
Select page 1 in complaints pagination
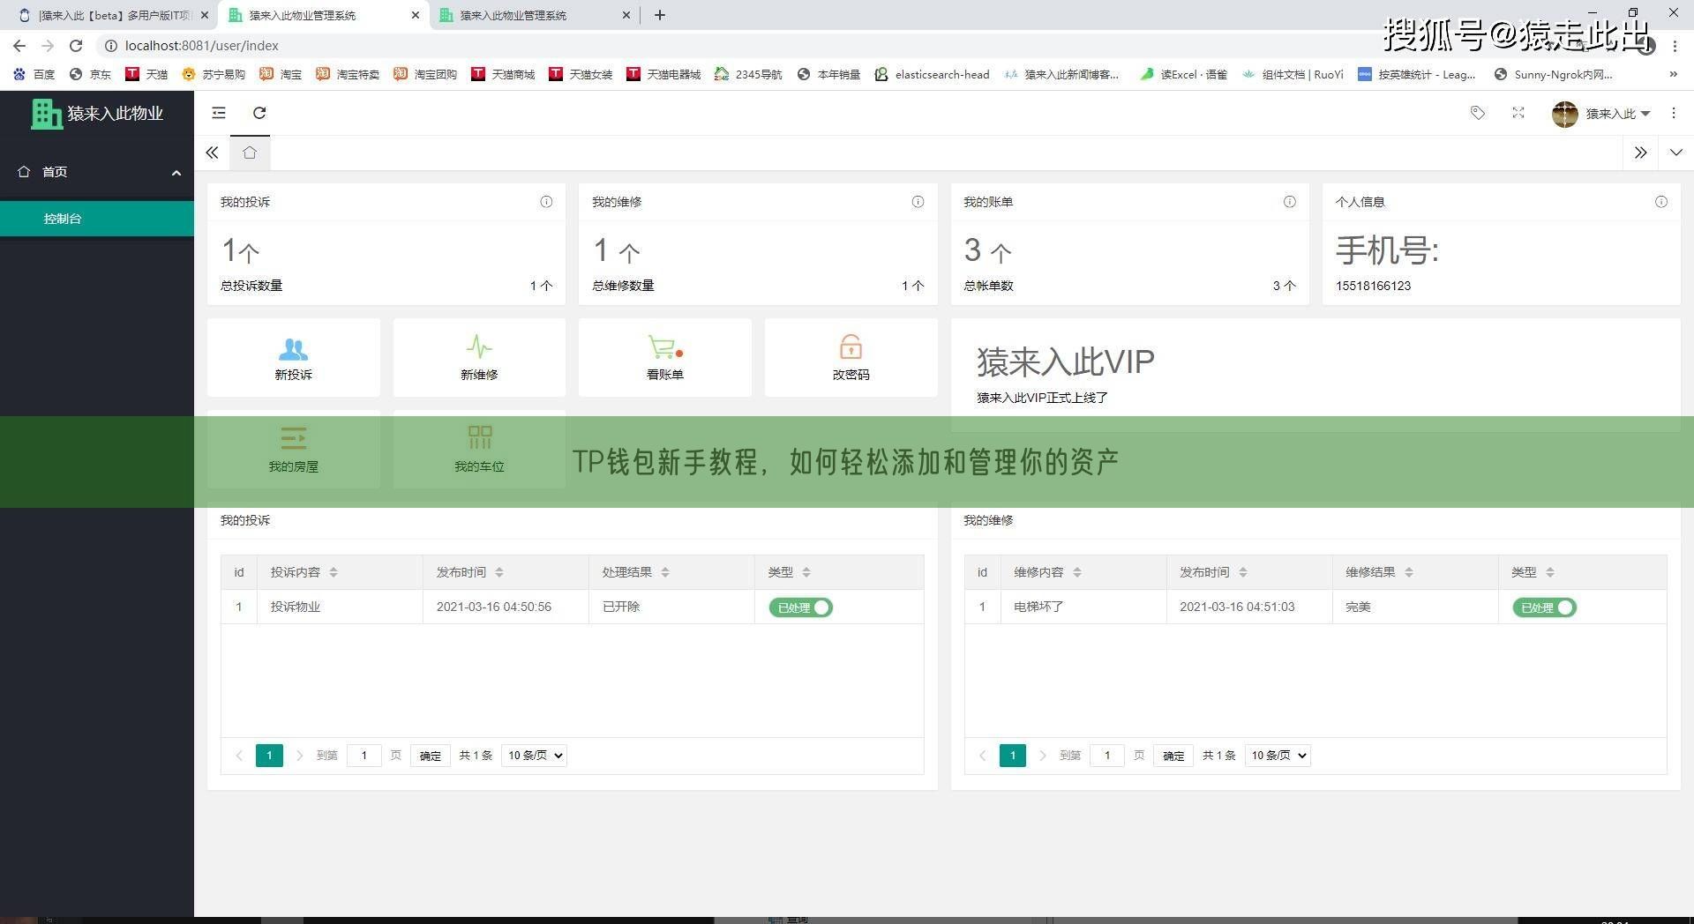(x=269, y=756)
